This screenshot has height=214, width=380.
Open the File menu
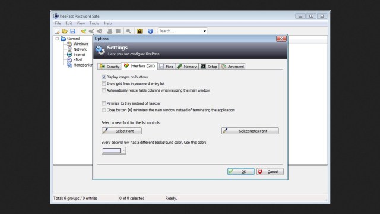tap(58, 23)
